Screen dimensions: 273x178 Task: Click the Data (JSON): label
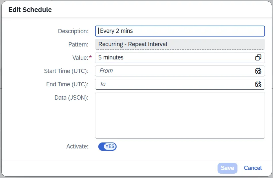(71, 98)
